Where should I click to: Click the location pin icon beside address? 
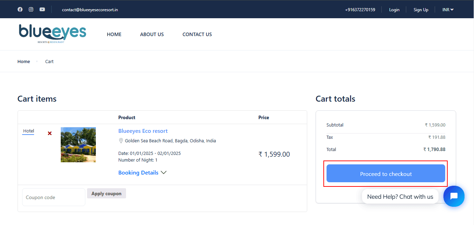coord(121,141)
